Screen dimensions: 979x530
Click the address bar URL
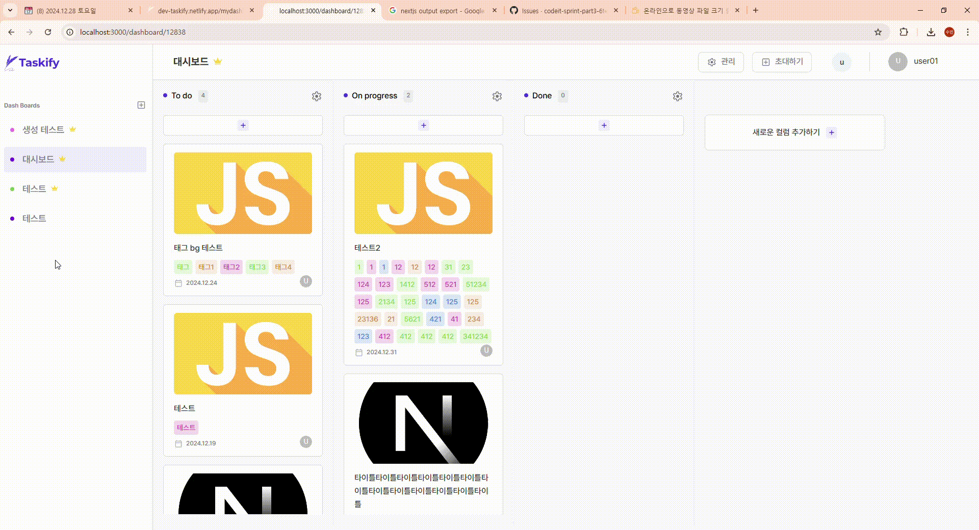click(133, 32)
